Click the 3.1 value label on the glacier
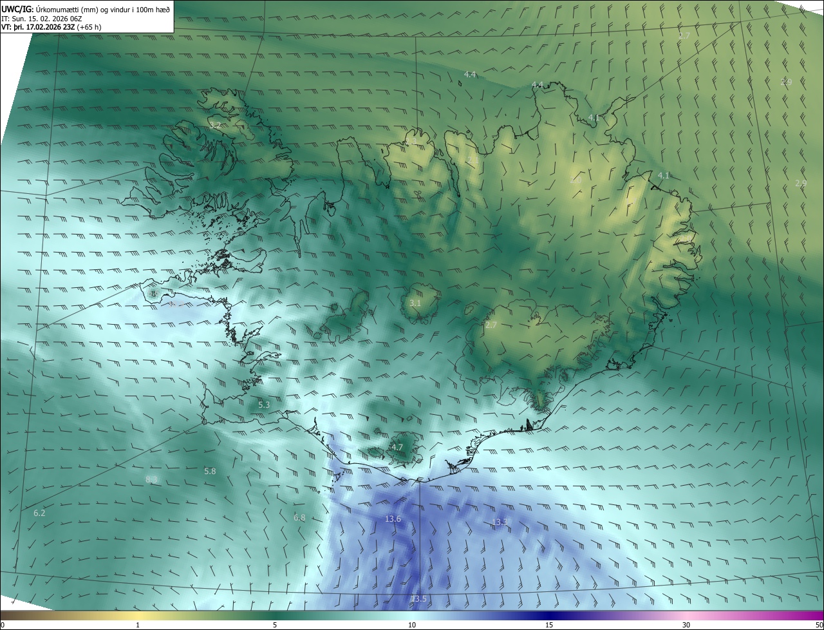Viewport: 824px width, 630px height. [x=415, y=303]
